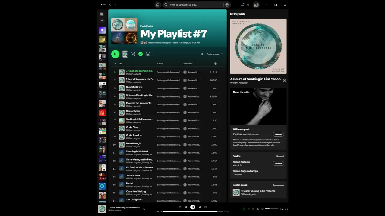385x216 pixels.
Task: Open the Browse icon in search bar
Action: [x=227, y=5]
